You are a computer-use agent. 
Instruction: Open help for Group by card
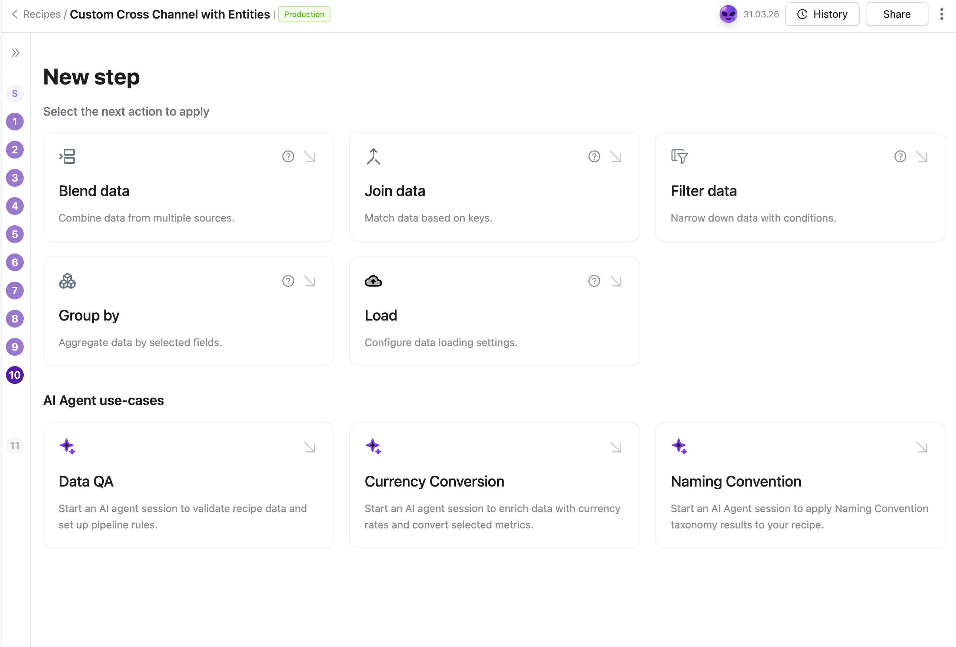(288, 281)
